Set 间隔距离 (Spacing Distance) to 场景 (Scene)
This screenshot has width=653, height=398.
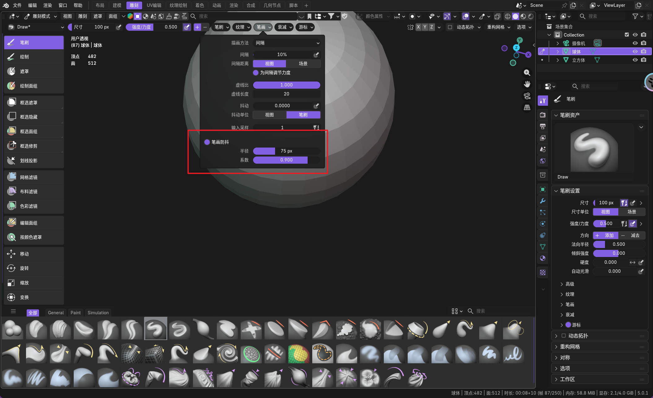click(303, 64)
